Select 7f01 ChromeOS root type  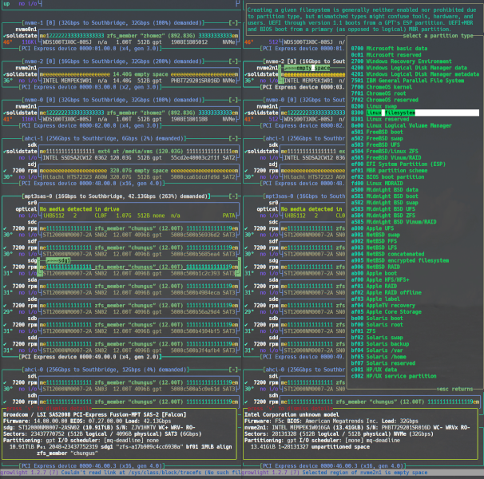378,93
